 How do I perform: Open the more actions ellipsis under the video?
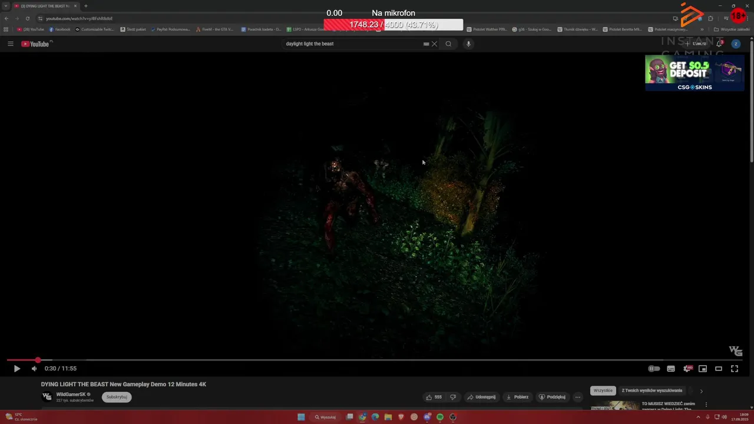(578, 397)
